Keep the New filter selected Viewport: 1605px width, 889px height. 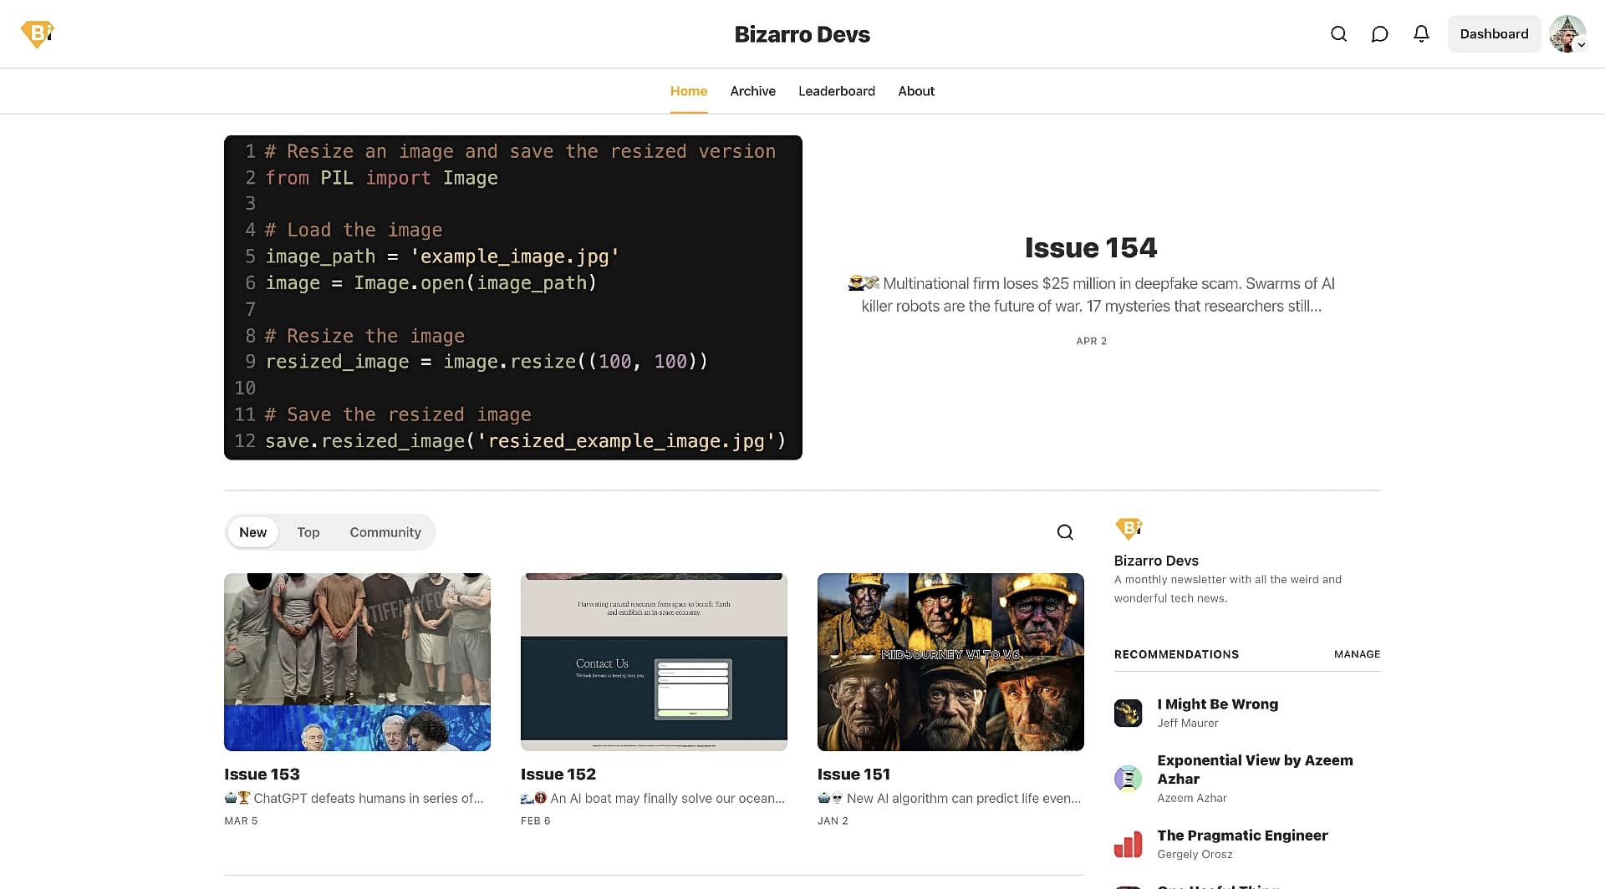pyautogui.click(x=252, y=532)
